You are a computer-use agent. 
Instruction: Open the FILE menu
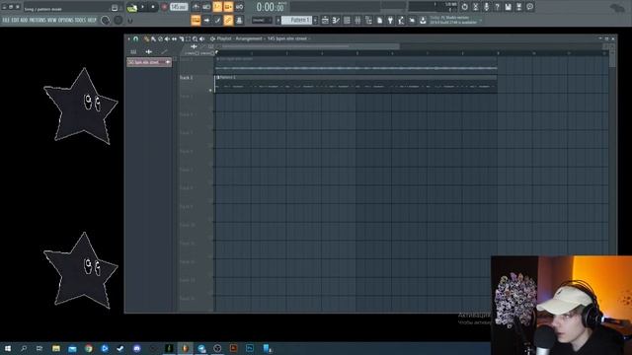6,20
